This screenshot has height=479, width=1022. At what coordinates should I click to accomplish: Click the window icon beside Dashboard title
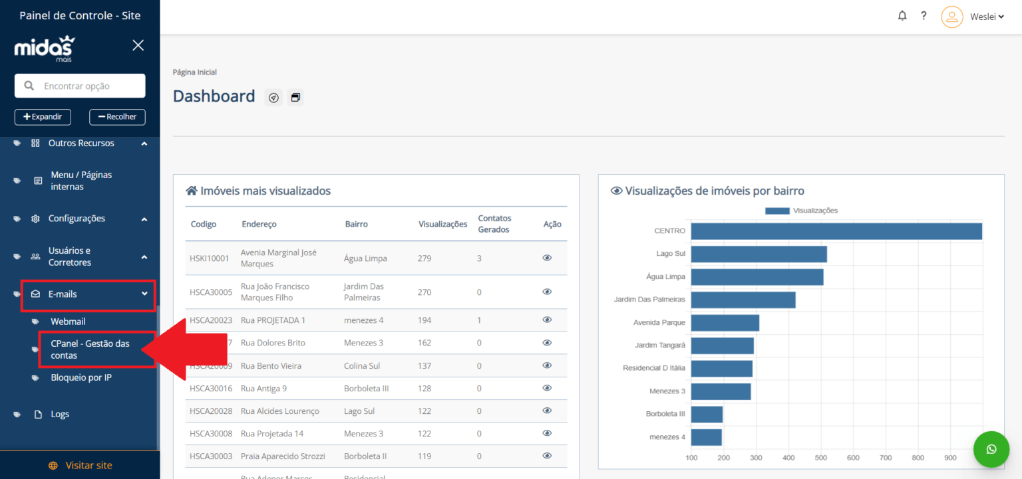coord(295,98)
